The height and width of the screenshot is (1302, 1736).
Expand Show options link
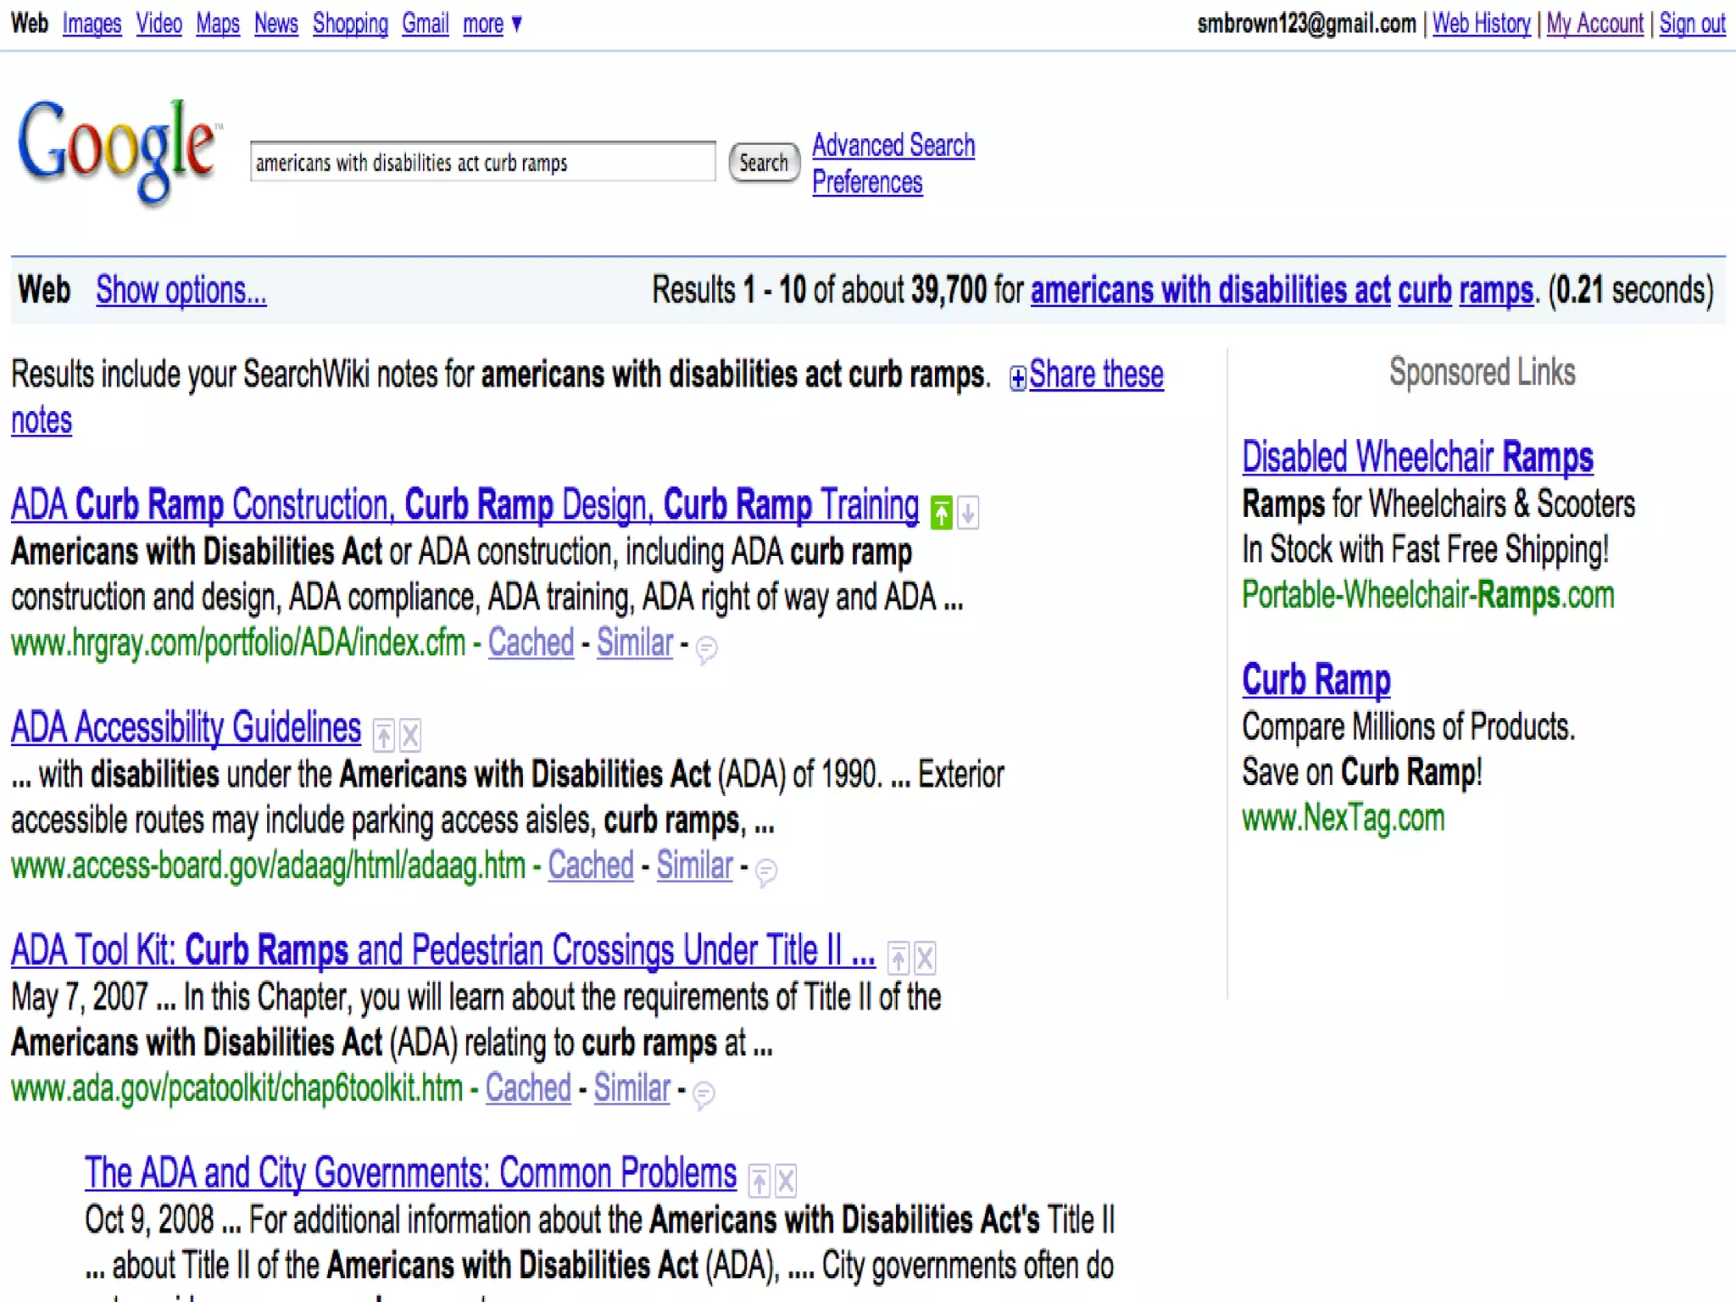(181, 291)
